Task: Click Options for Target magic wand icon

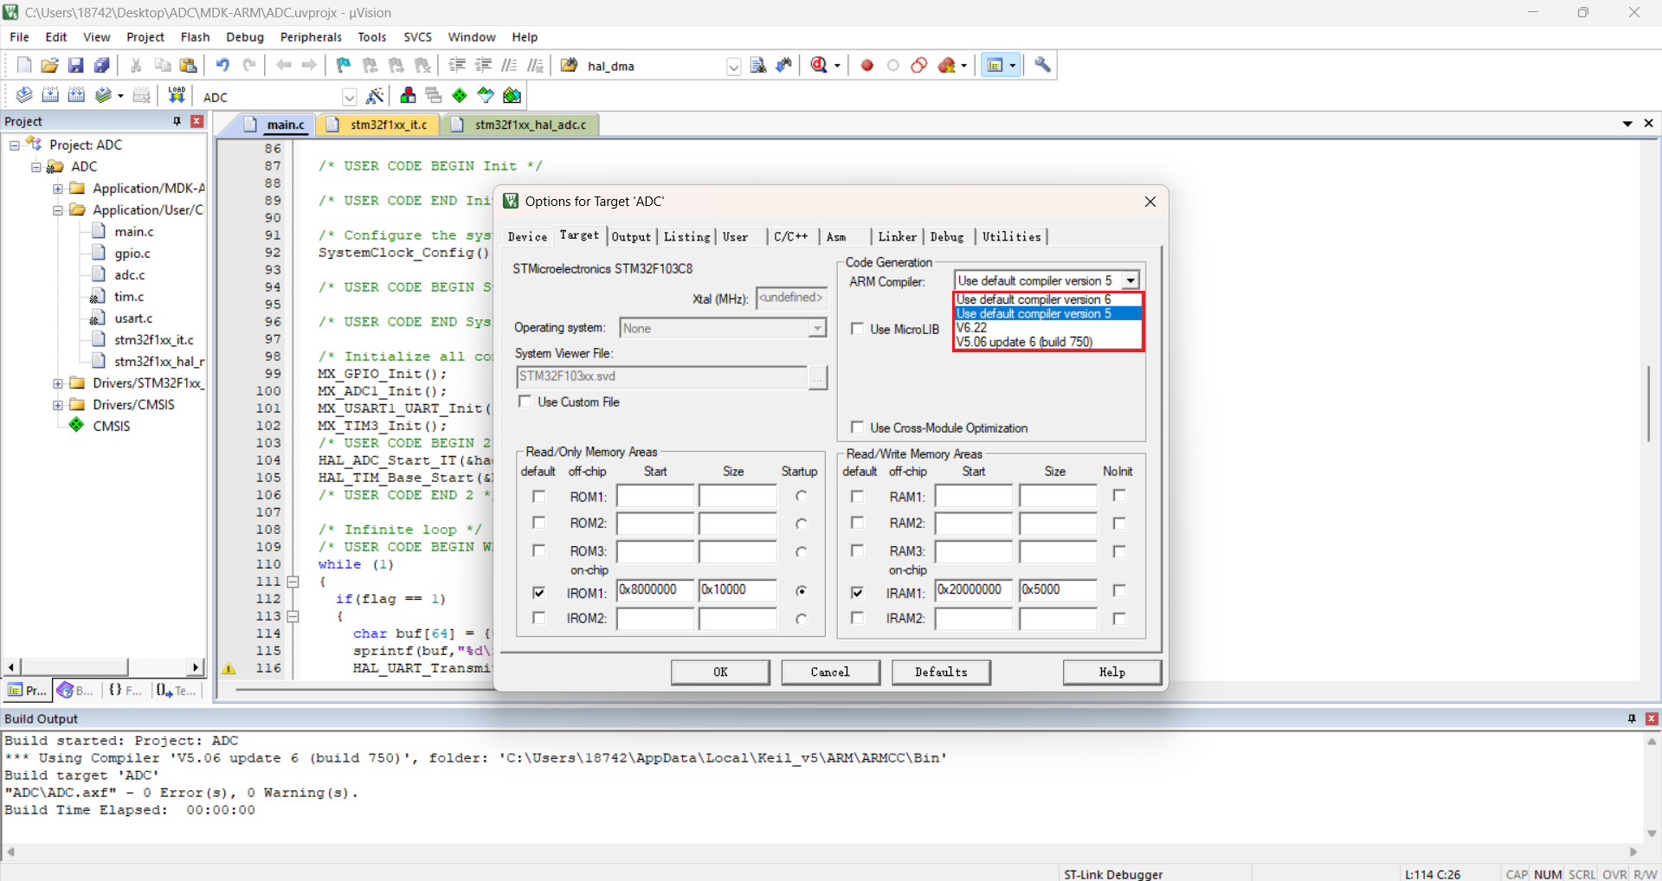Action: tap(375, 95)
